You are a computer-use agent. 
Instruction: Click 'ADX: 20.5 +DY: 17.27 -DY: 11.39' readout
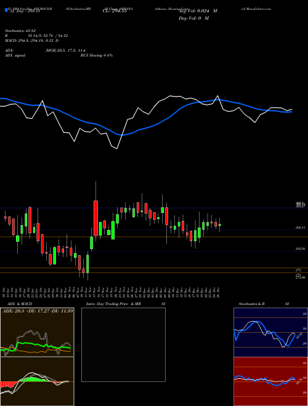click(x=38, y=311)
